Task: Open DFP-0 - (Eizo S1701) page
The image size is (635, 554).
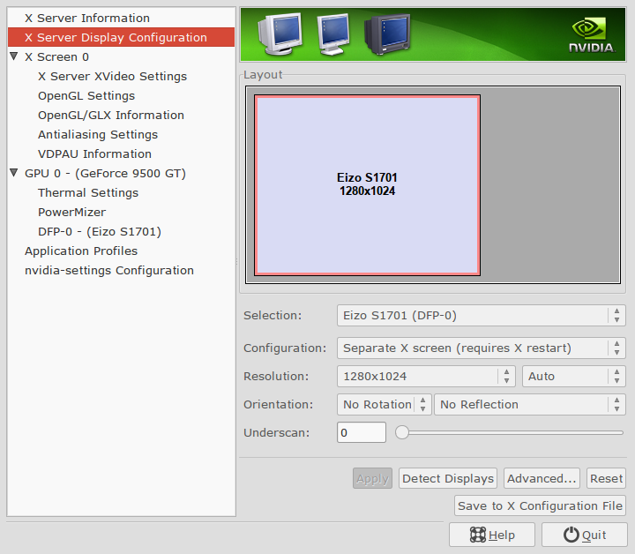Action: click(x=99, y=232)
